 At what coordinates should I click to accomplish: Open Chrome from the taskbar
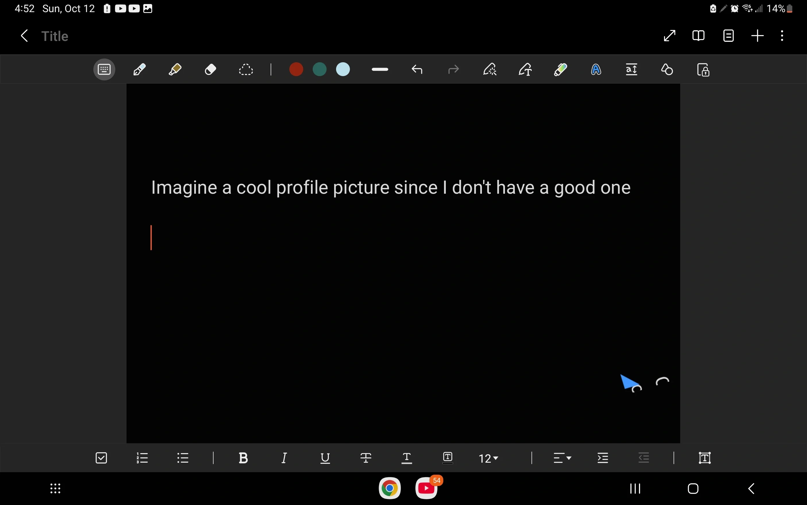coord(390,488)
